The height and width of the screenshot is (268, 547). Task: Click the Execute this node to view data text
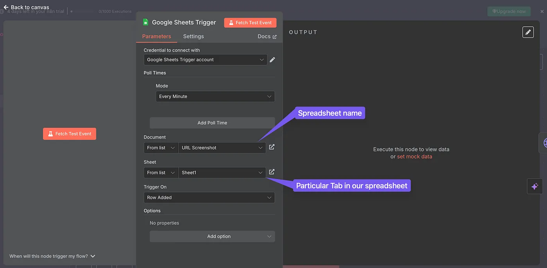point(411,149)
